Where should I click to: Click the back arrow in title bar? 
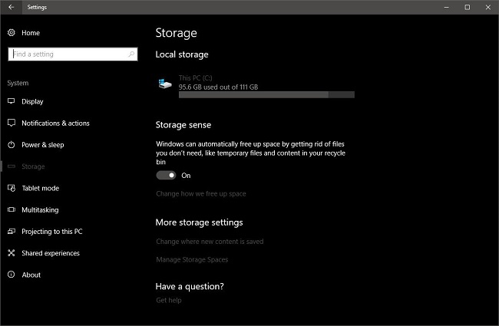click(x=12, y=7)
